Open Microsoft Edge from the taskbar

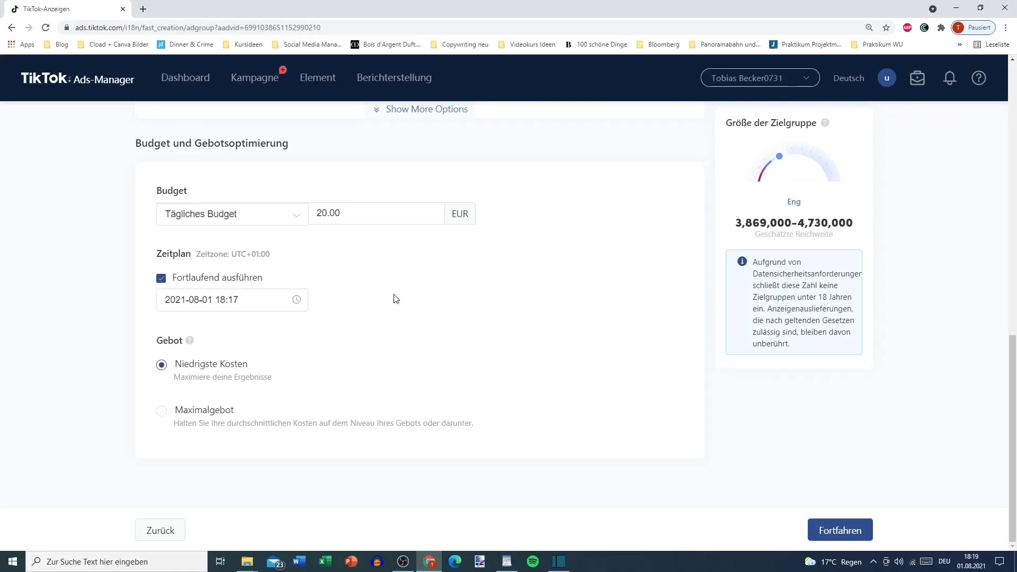(x=455, y=561)
